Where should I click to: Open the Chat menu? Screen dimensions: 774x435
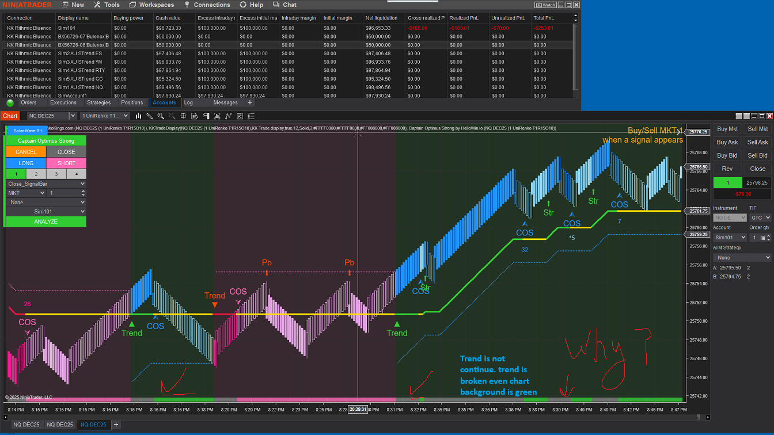point(284,5)
